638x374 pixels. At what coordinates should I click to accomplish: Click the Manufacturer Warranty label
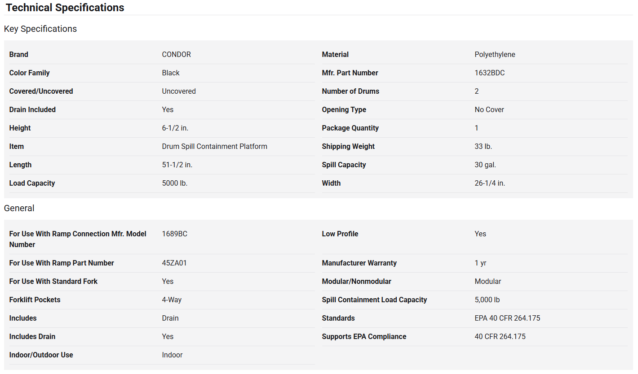click(359, 263)
